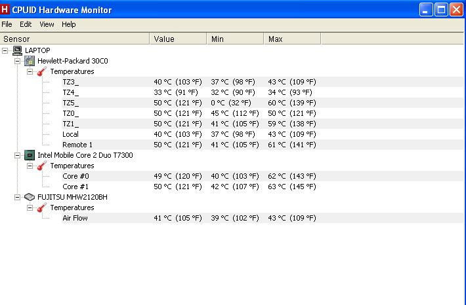Select the Air Flow sensor row

coord(262,218)
